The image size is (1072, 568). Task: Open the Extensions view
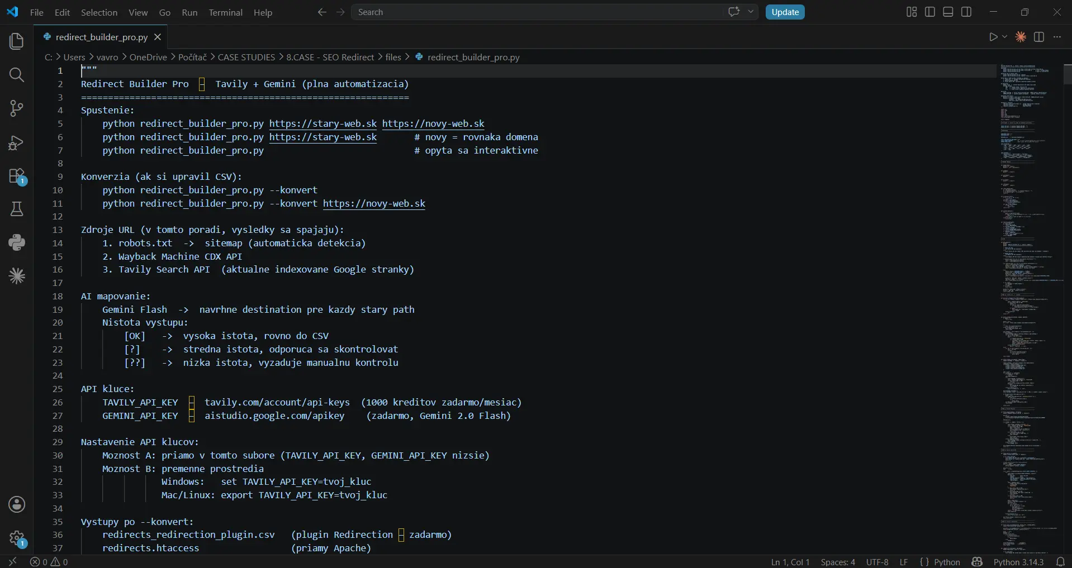pos(17,176)
